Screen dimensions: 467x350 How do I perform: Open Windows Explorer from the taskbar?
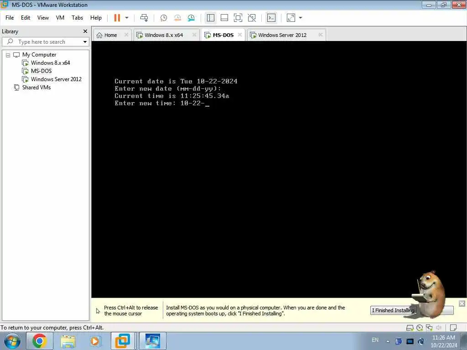coord(68,341)
